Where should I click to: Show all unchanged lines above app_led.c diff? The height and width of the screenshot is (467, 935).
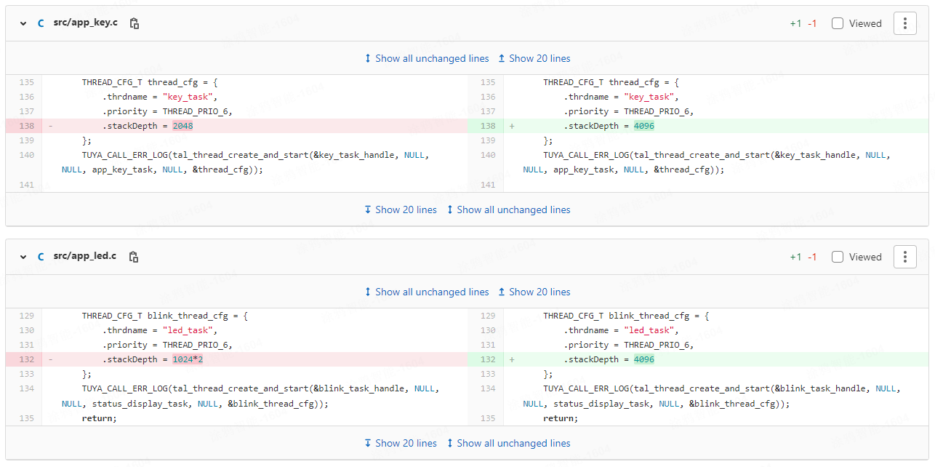click(x=427, y=292)
